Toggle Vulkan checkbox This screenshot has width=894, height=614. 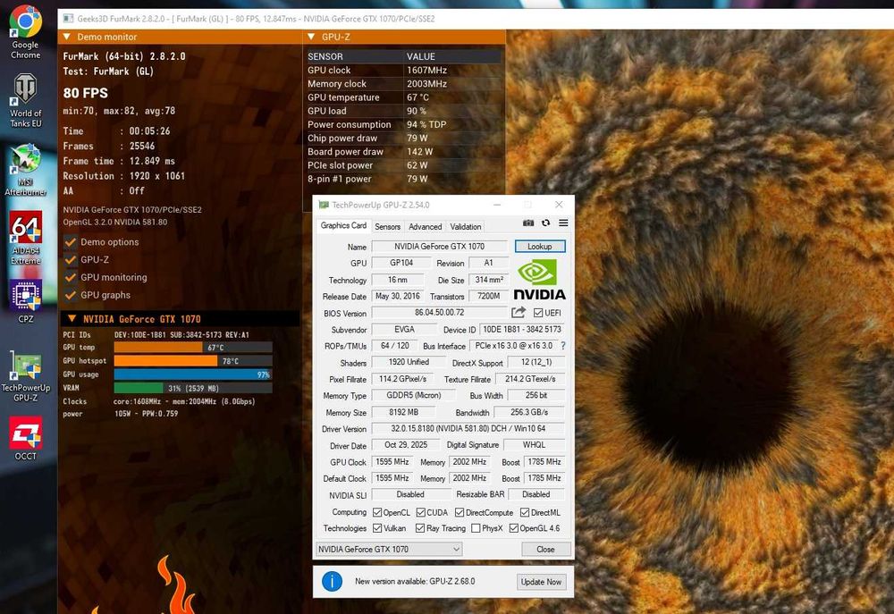377,528
